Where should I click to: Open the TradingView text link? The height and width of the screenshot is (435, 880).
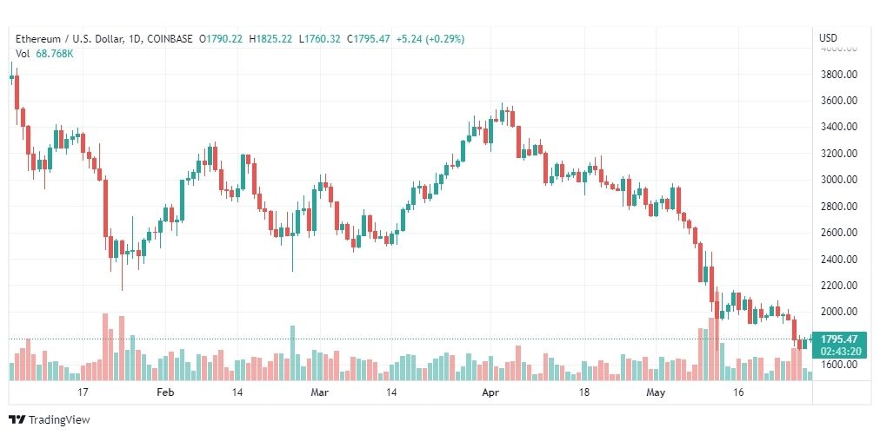[x=59, y=420]
